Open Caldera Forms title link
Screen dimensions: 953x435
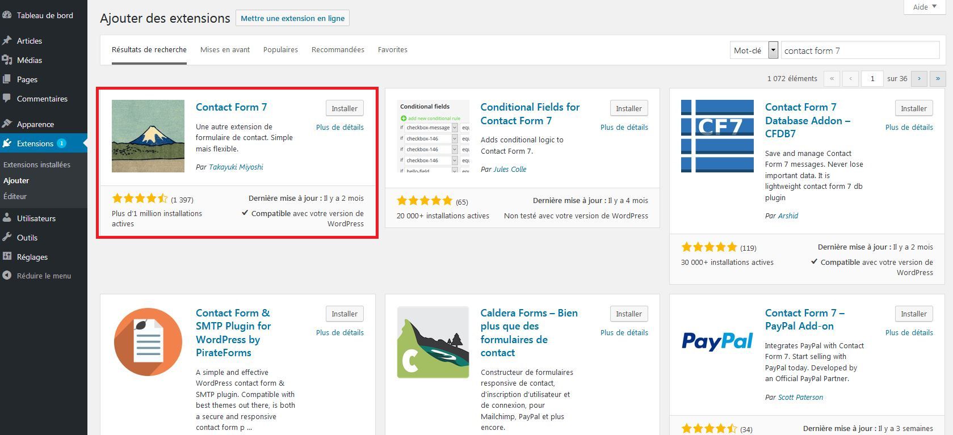[529, 333]
